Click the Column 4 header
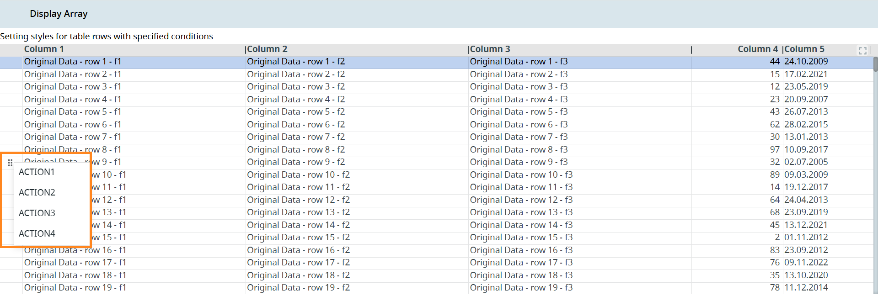Viewport: 878px width, 296px height. pos(757,49)
